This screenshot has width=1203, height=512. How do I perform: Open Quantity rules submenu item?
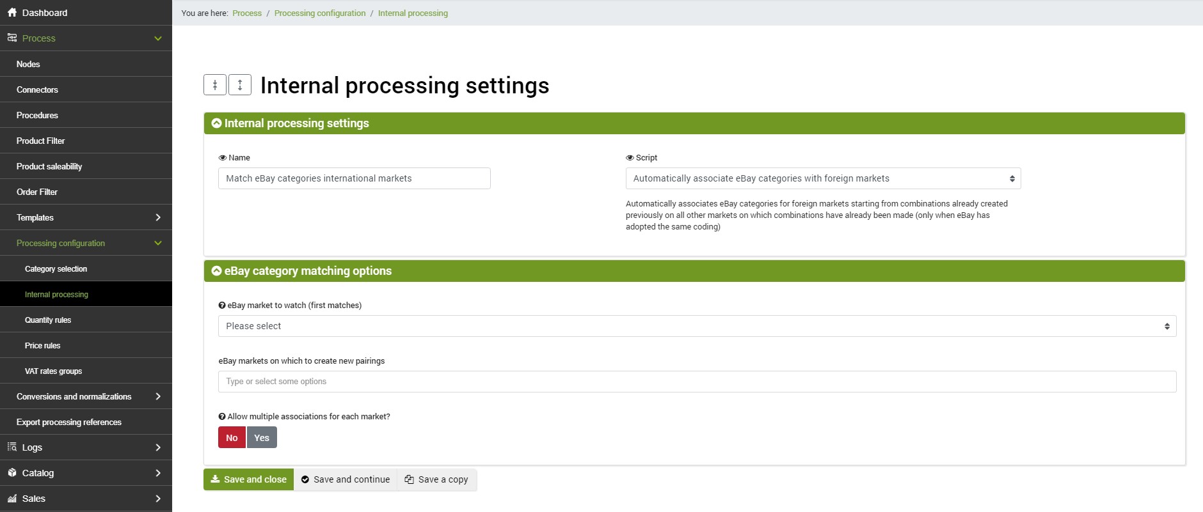(x=86, y=320)
